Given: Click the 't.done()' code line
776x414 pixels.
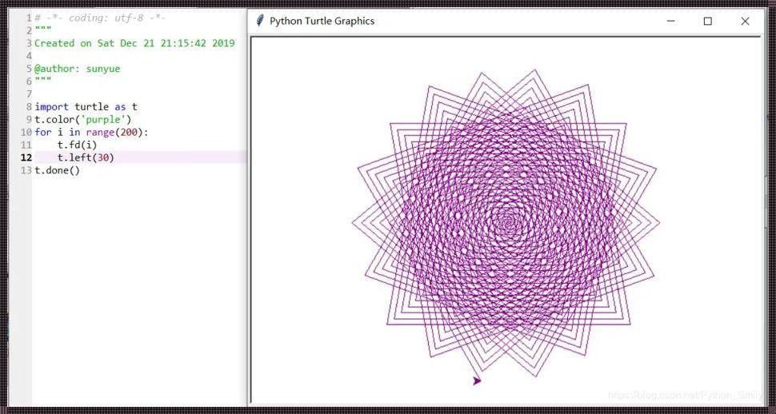Looking at the screenshot, I should pos(57,170).
